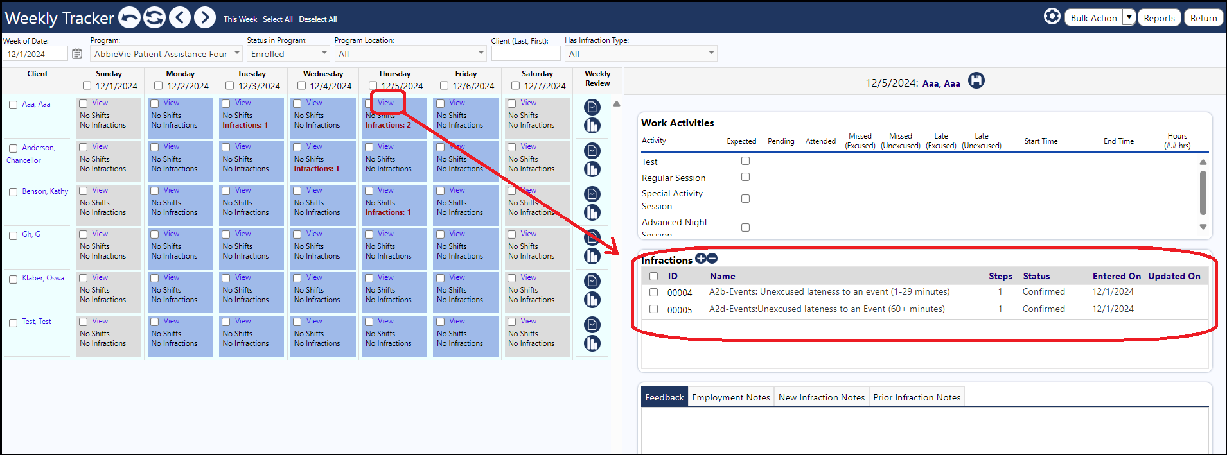Click the Work Activities scroll up arrow

[x=1203, y=162]
